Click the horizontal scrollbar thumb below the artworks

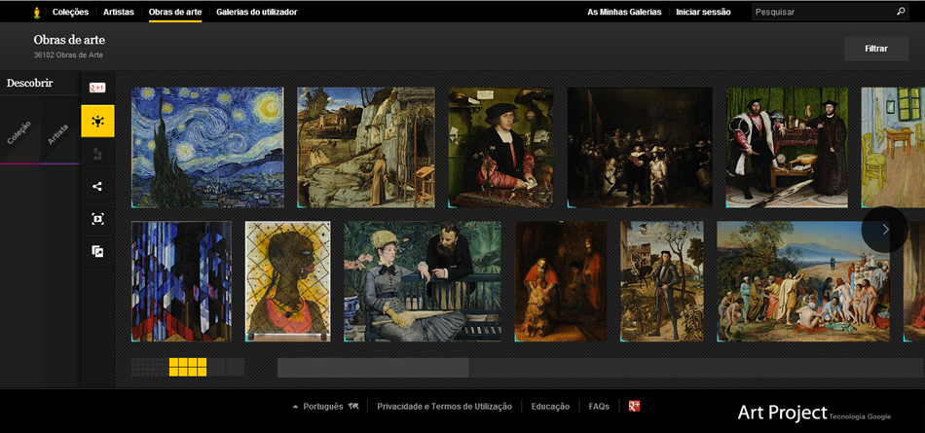tap(373, 368)
